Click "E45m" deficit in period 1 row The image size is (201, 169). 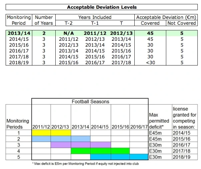155,133
